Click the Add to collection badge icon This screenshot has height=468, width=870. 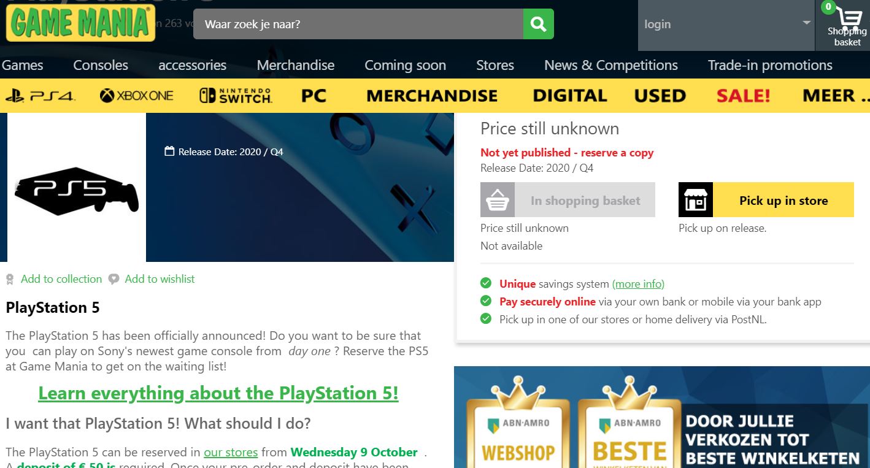coord(10,280)
